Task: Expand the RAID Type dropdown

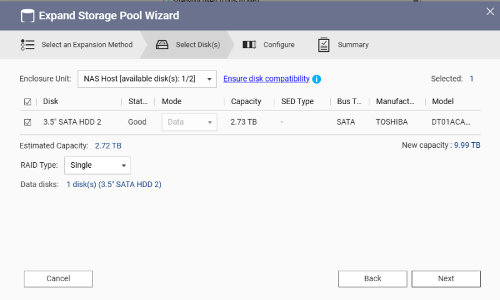Action: 97,165
